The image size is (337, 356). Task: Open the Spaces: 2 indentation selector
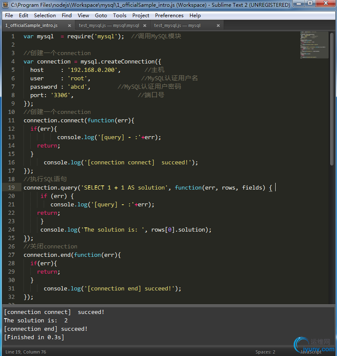coord(265,352)
